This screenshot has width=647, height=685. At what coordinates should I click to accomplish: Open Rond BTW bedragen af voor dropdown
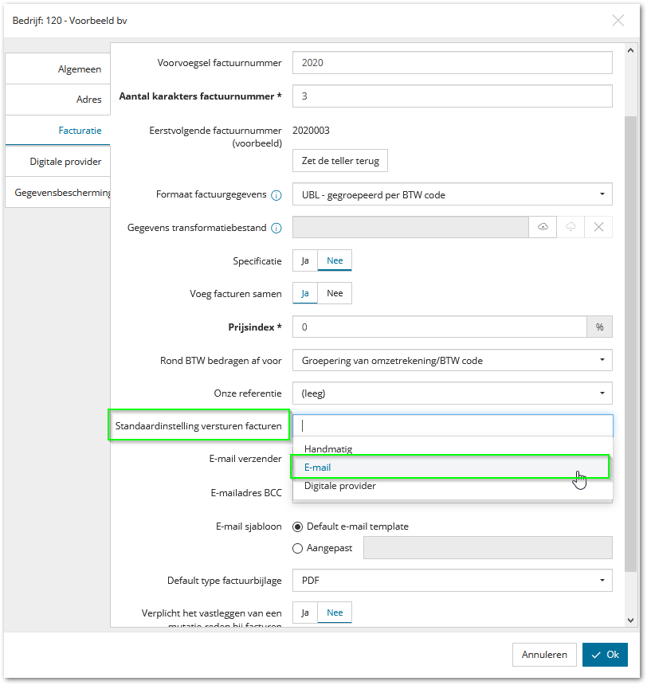[x=453, y=360]
